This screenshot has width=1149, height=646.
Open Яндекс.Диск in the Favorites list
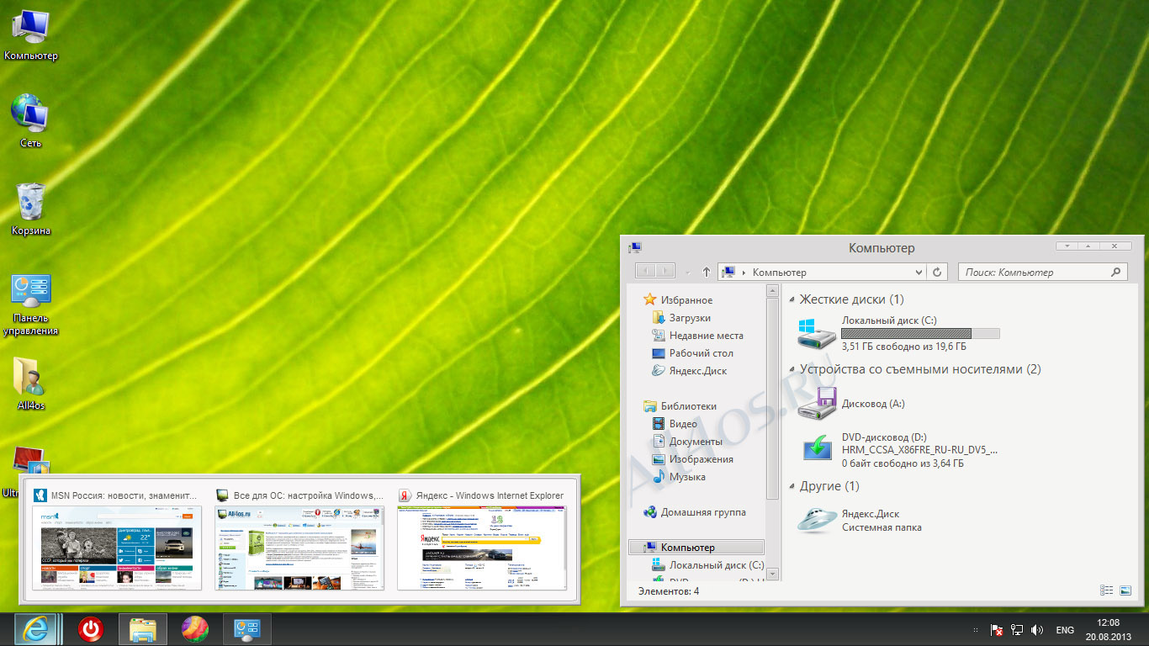click(689, 371)
